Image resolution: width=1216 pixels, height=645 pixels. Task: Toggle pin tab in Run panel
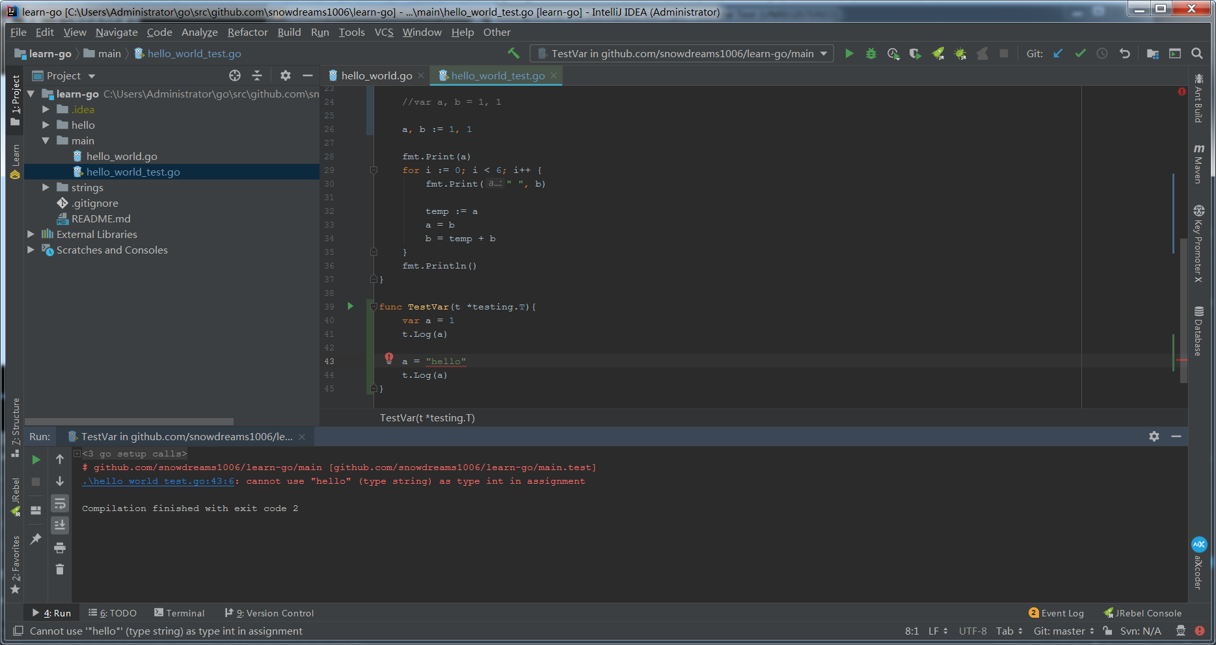tap(36, 538)
